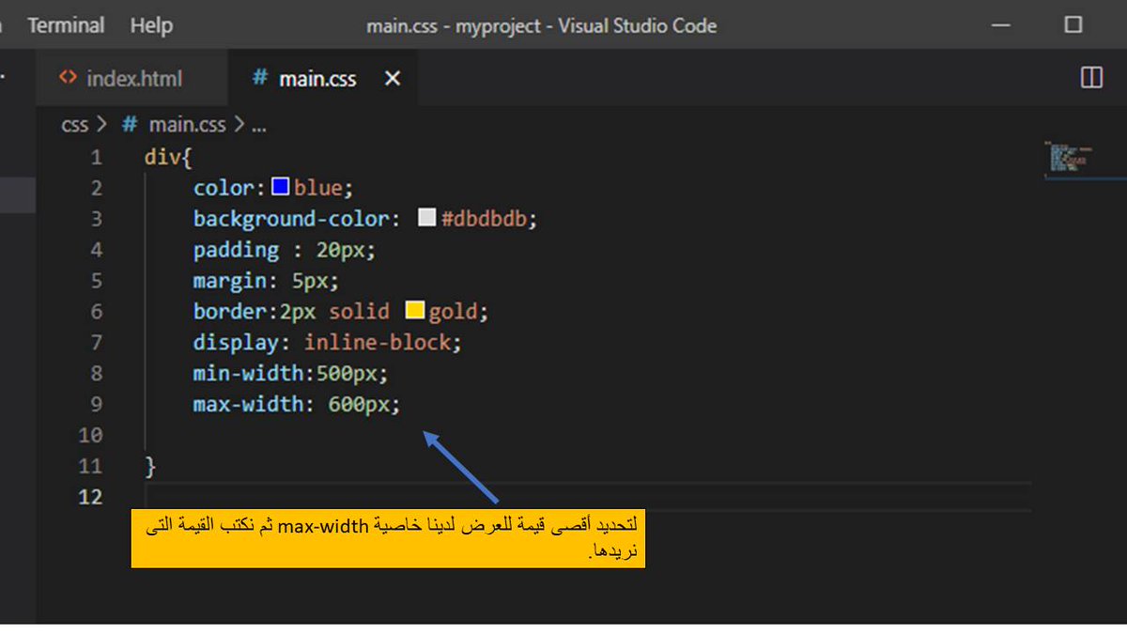Click the code minimap preview
Image resolution: width=1127 pixels, height=634 pixels.
click(x=1071, y=158)
